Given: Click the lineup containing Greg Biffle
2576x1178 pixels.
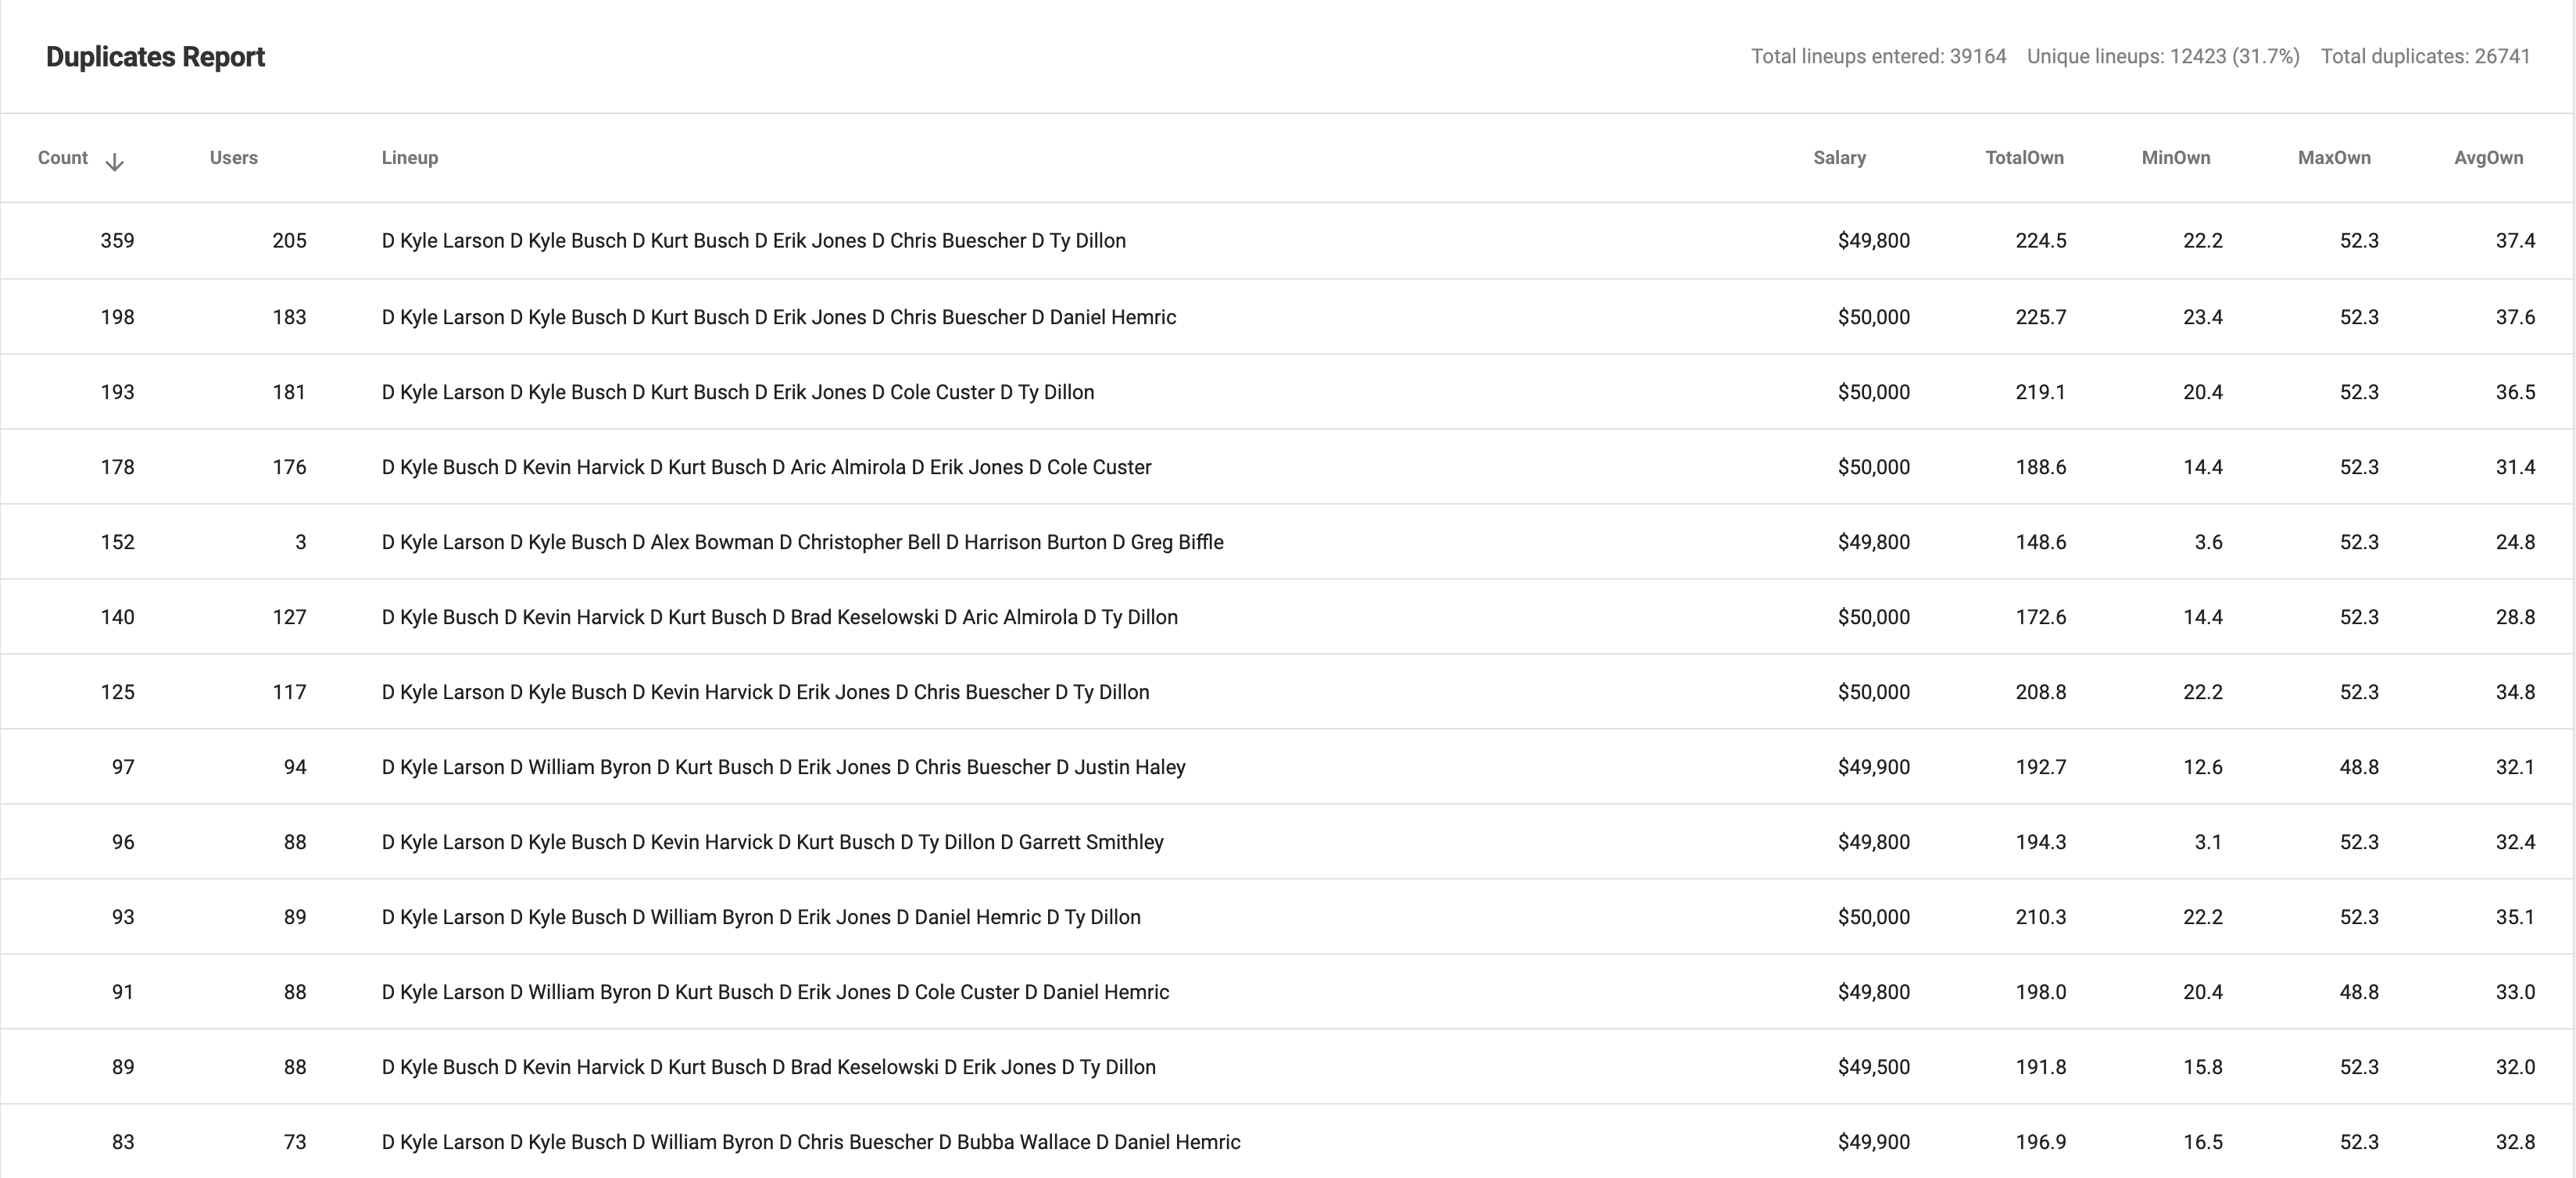Looking at the screenshot, I should coord(802,541).
